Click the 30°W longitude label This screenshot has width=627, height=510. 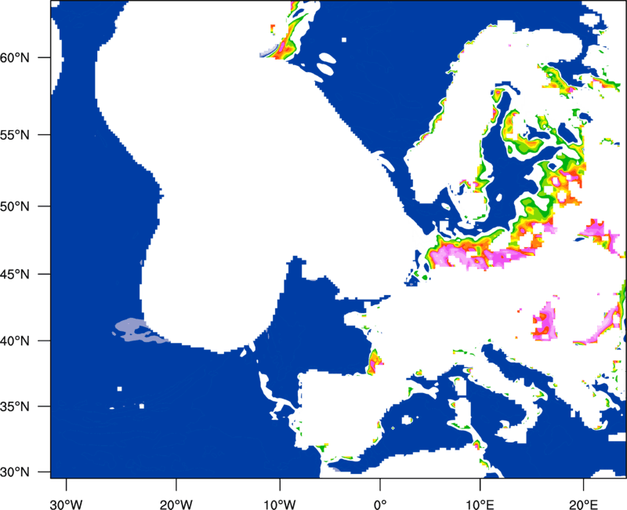click(x=67, y=504)
